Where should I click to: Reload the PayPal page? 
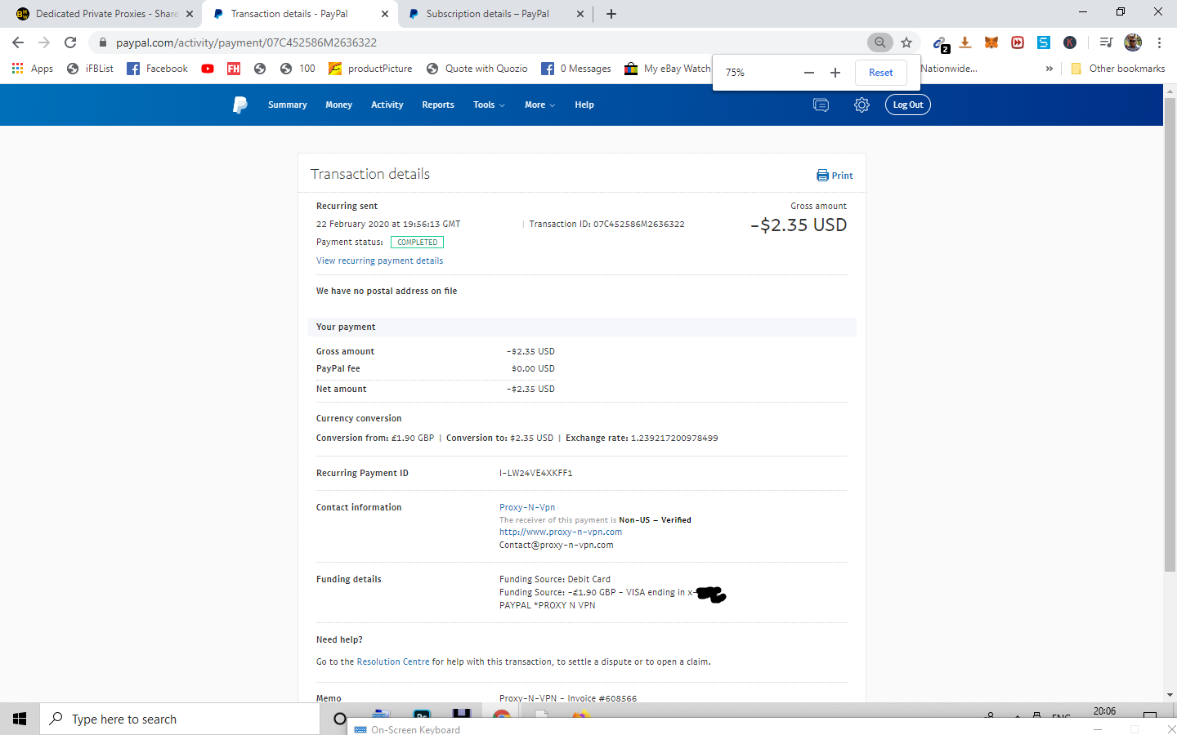click(70, 42)
